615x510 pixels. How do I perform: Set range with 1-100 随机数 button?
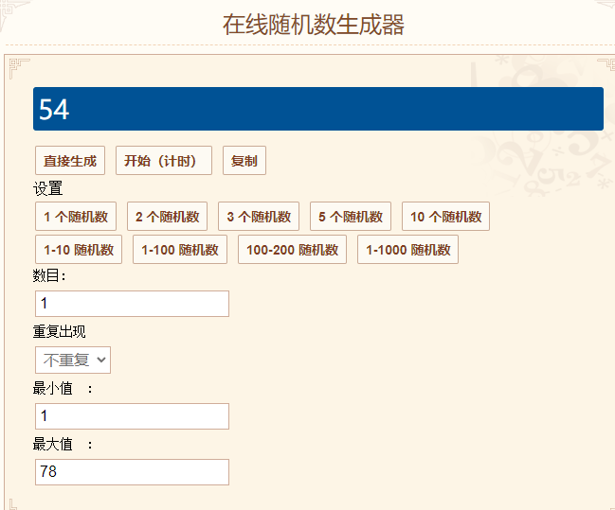(180, 250)
